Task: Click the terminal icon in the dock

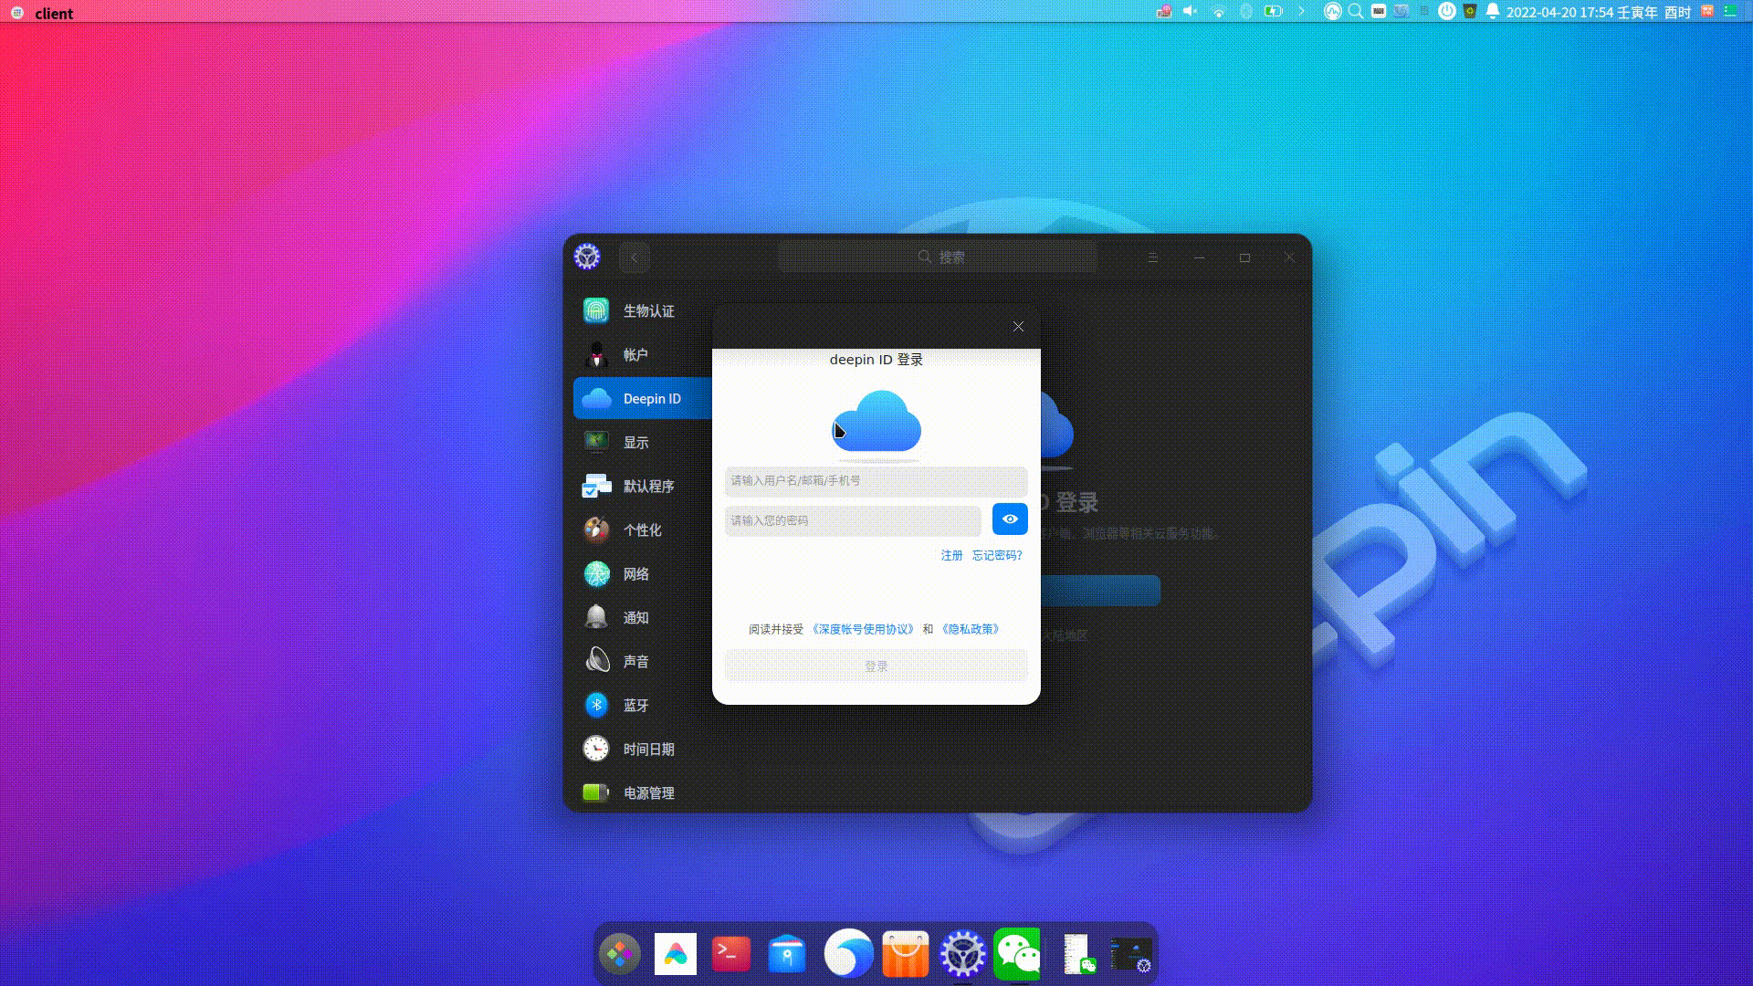Action: (730, 954)
